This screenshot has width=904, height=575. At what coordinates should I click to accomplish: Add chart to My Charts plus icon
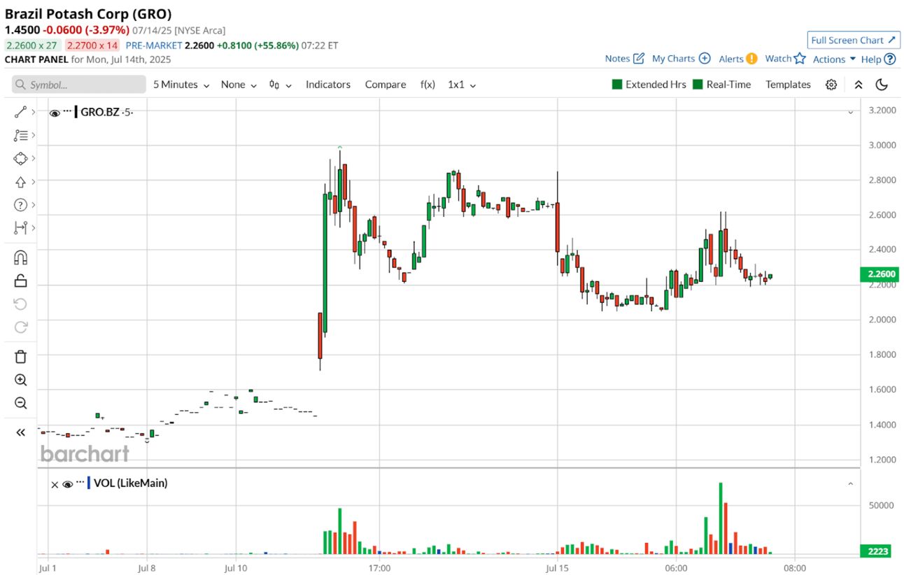705,59
